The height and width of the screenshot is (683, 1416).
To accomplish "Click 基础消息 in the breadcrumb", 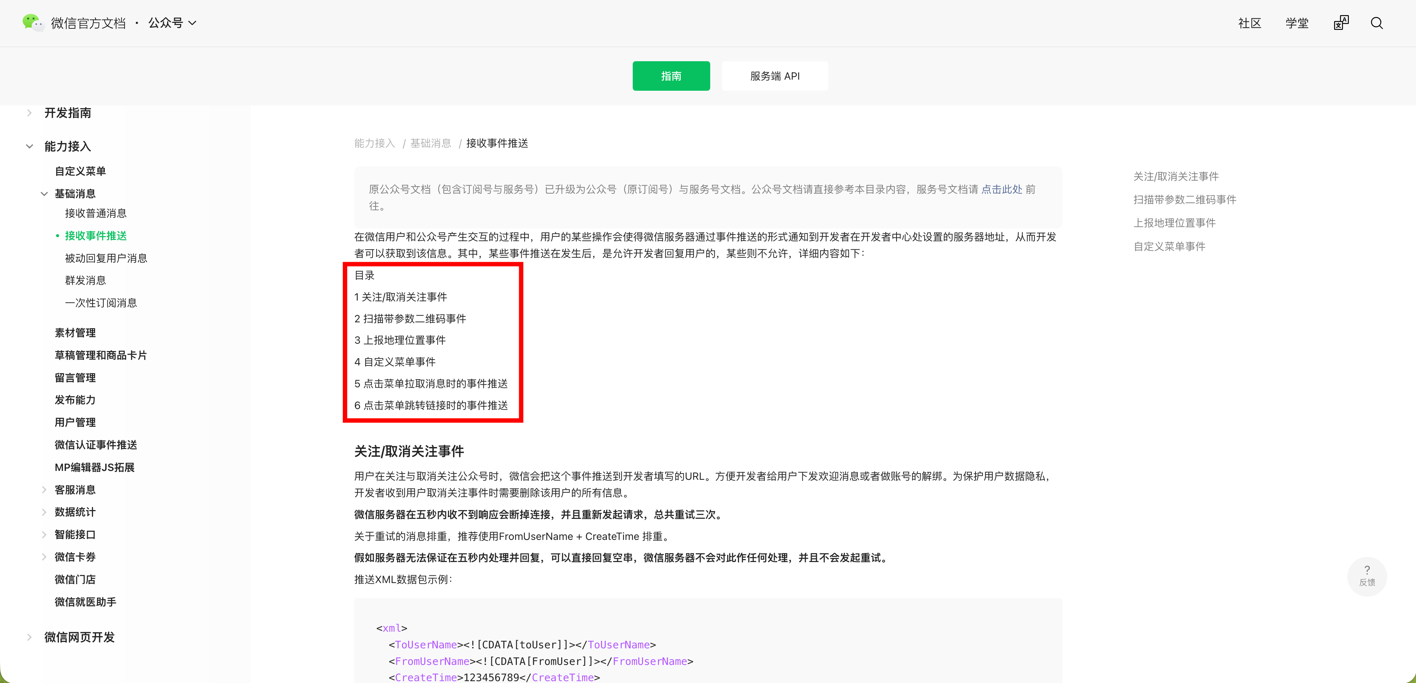I will pyautogui.click(x=431, y=143).
